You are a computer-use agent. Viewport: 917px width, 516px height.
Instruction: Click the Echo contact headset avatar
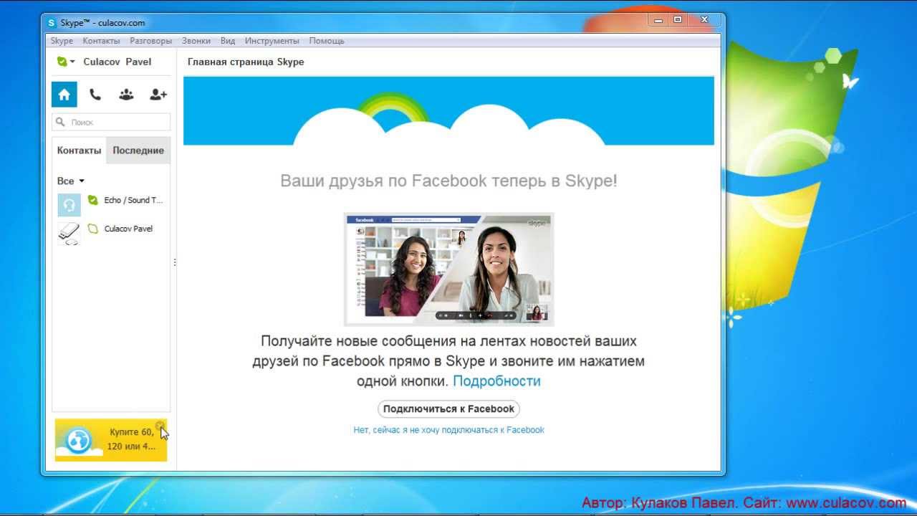69,205
